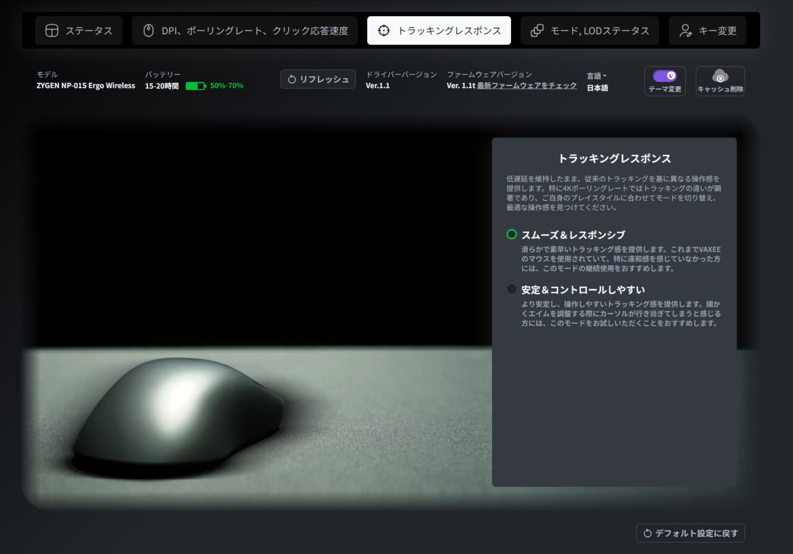Open the モード, LODステータス tab
The height and width of the screenshot is (554, 793).
point(590,30)
